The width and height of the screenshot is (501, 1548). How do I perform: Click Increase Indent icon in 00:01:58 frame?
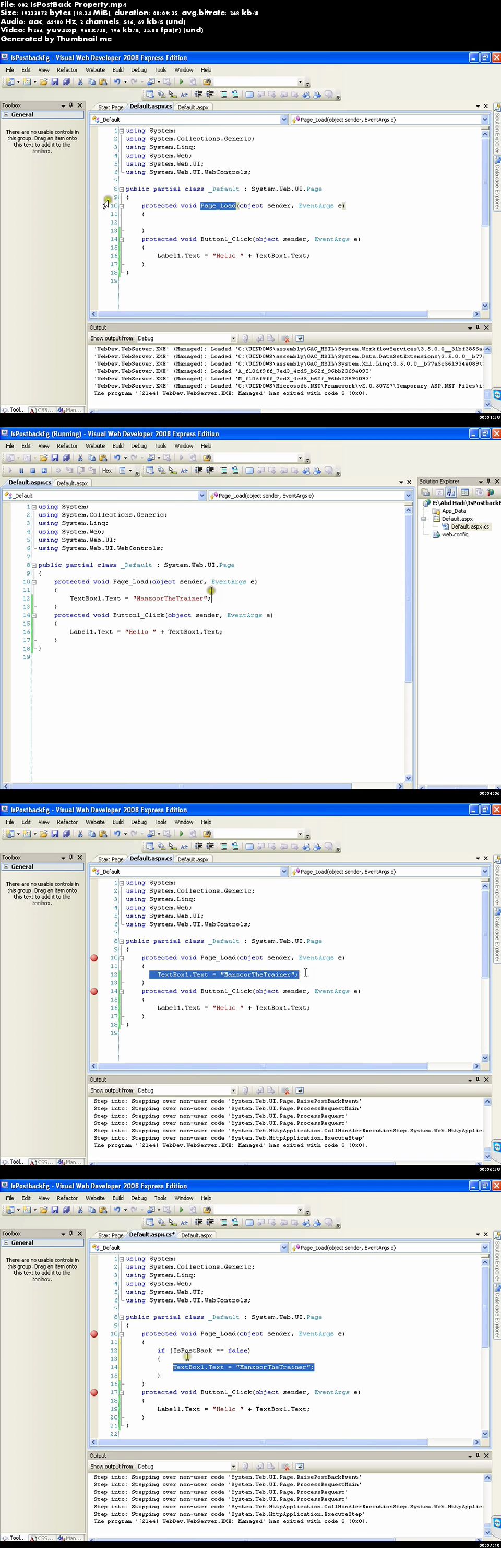click(210, 95)
